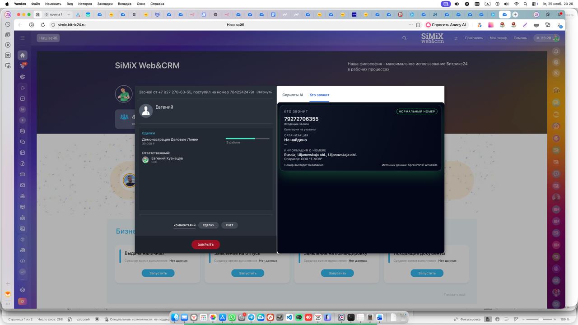The height and width of the screenshot is (325, 578).
Task: Open the Файл menu in macOS menu bar
Action: [35, 4]
